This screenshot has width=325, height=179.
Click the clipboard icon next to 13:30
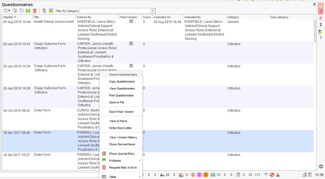[310, 175]
